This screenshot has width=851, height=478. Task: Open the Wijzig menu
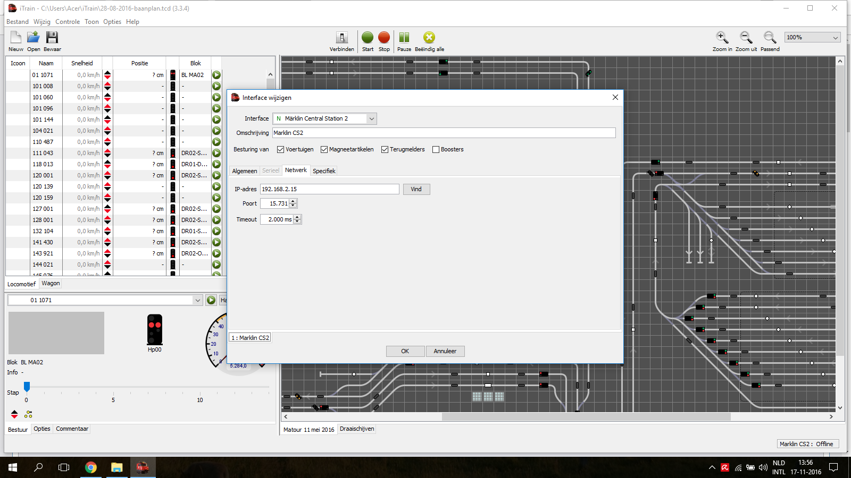pyautogui.click(x=42, y=22)
